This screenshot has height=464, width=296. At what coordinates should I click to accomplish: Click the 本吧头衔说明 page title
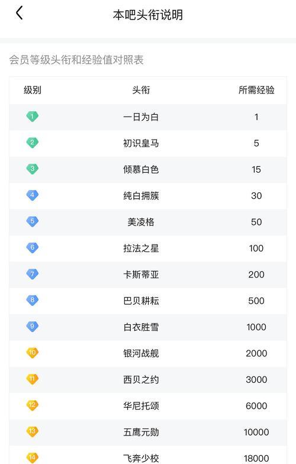point(148,15)
